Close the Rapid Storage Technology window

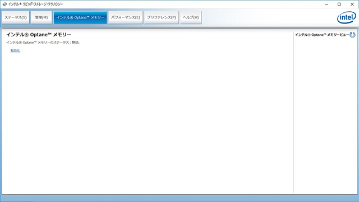[352, 4]
